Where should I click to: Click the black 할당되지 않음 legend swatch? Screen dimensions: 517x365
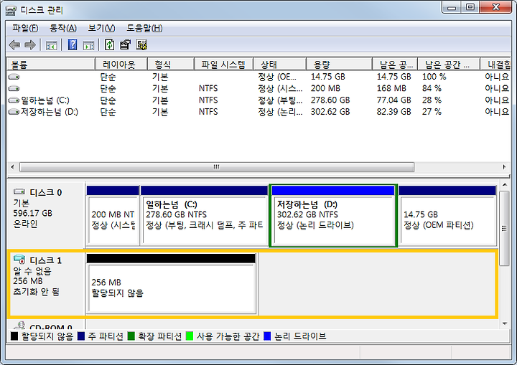tap(14, 336)
